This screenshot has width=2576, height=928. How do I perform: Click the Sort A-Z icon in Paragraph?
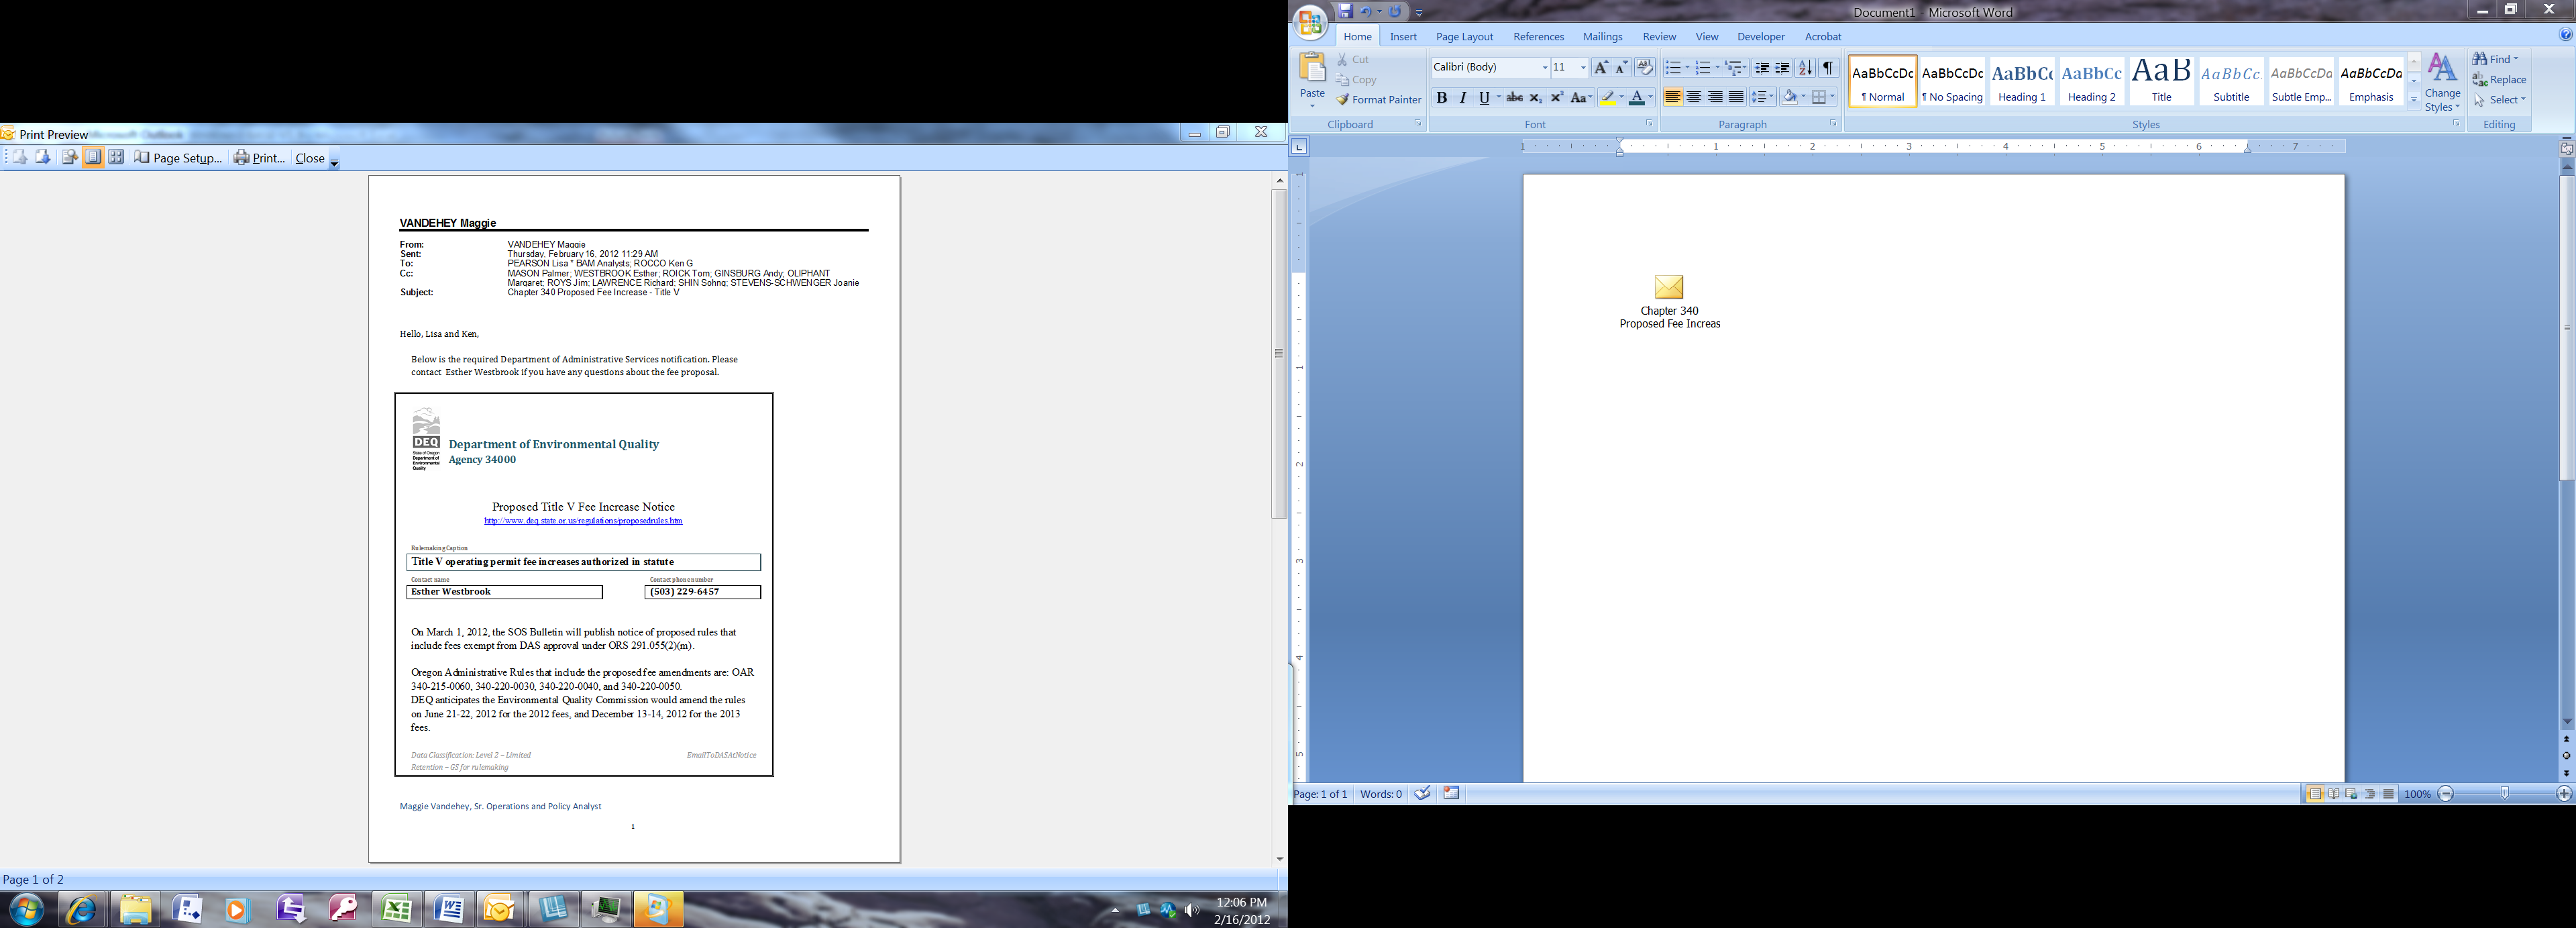point(1804,68)
